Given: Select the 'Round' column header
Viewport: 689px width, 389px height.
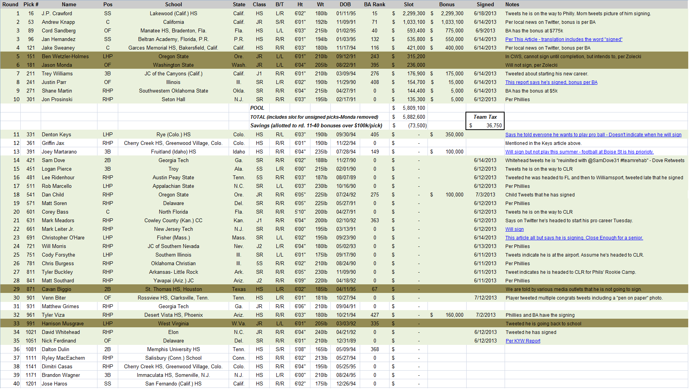Looking at the screenshot, I should click(x=11, y=4).
